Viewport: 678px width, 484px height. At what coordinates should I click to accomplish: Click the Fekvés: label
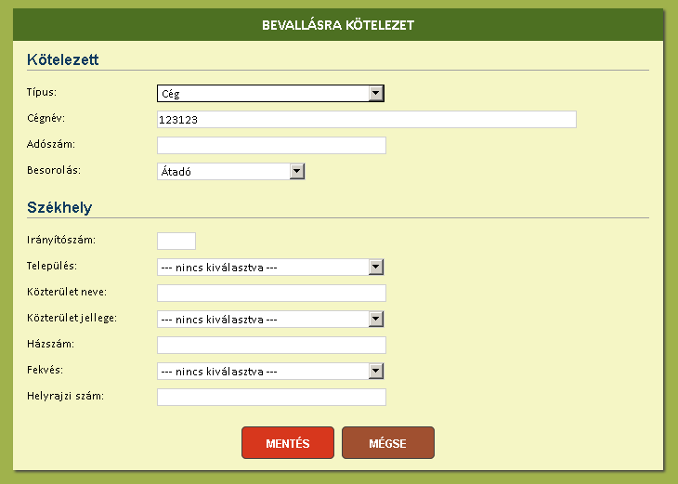(45, 370)
